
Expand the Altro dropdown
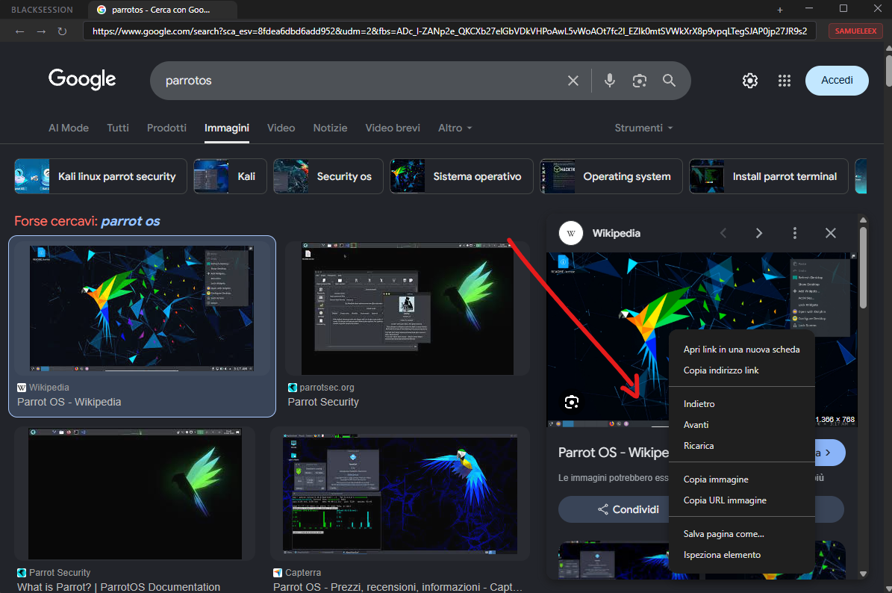455,128
